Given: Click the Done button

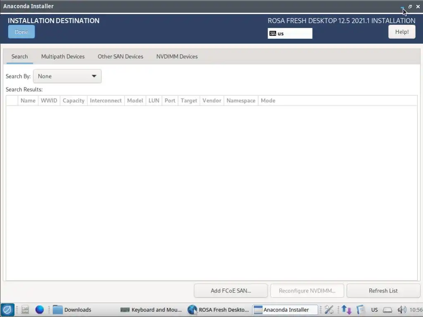Looking at the screenshot, I should 21,32.
